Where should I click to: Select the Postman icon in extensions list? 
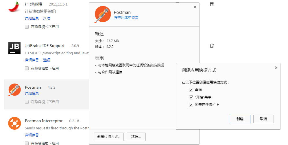(14, 90)
